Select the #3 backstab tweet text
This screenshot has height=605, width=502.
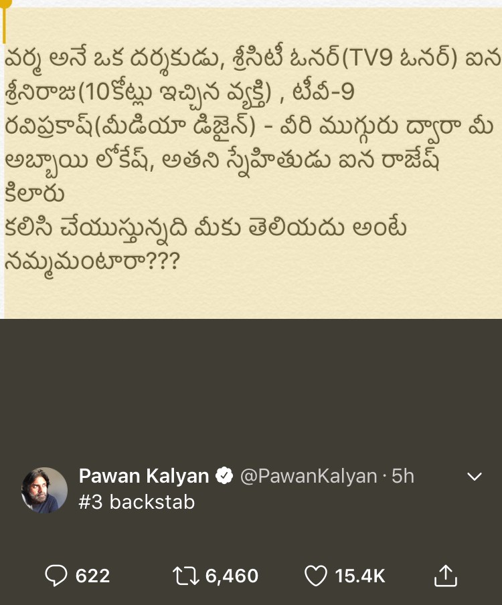(x=137, y=502)
